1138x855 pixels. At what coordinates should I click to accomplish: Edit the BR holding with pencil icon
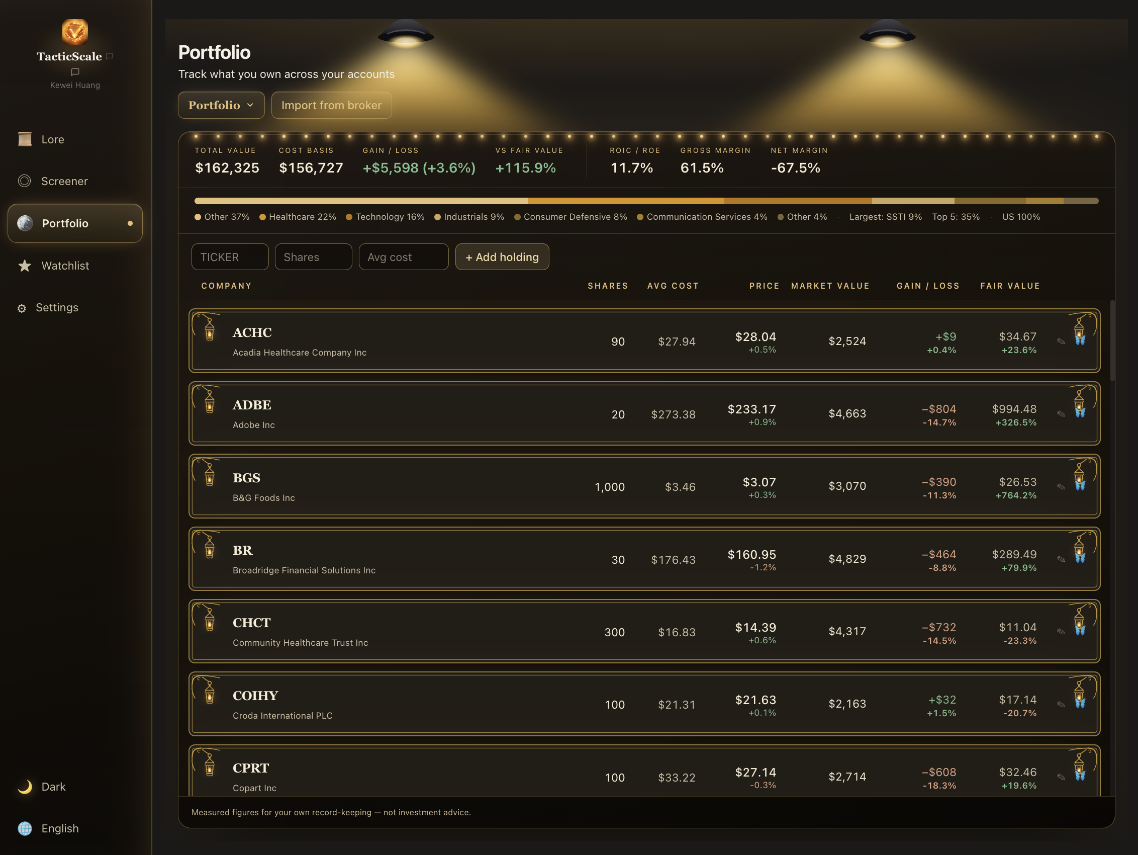point(1061,559)
